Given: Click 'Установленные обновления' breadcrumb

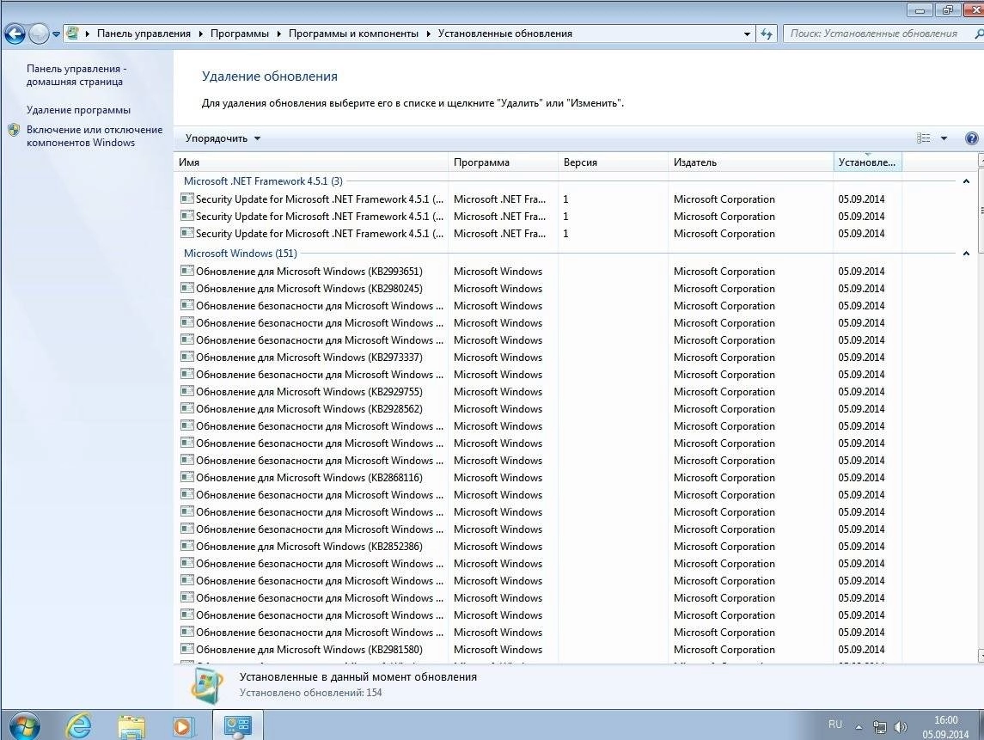Looking at the screenshot, I should [x=504, y=34].
